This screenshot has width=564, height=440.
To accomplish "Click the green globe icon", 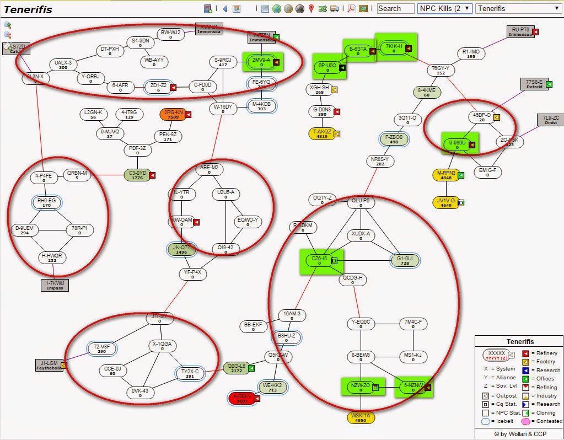I will click(x=277, y=9).
